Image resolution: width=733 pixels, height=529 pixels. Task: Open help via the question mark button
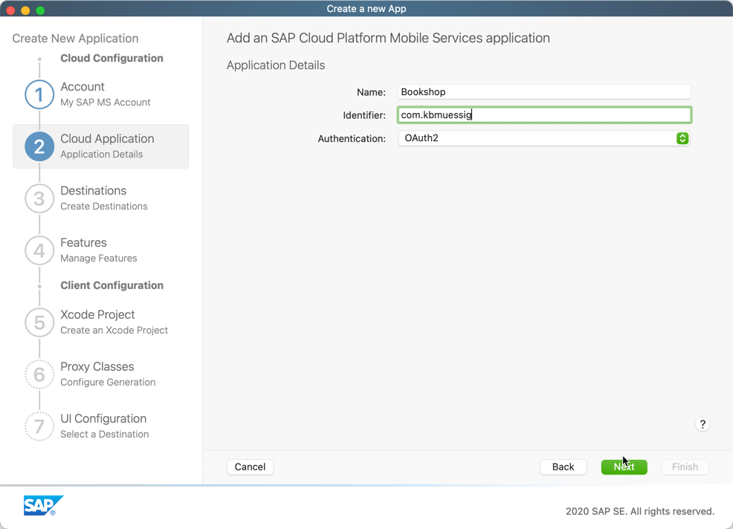tap(703, 424)
